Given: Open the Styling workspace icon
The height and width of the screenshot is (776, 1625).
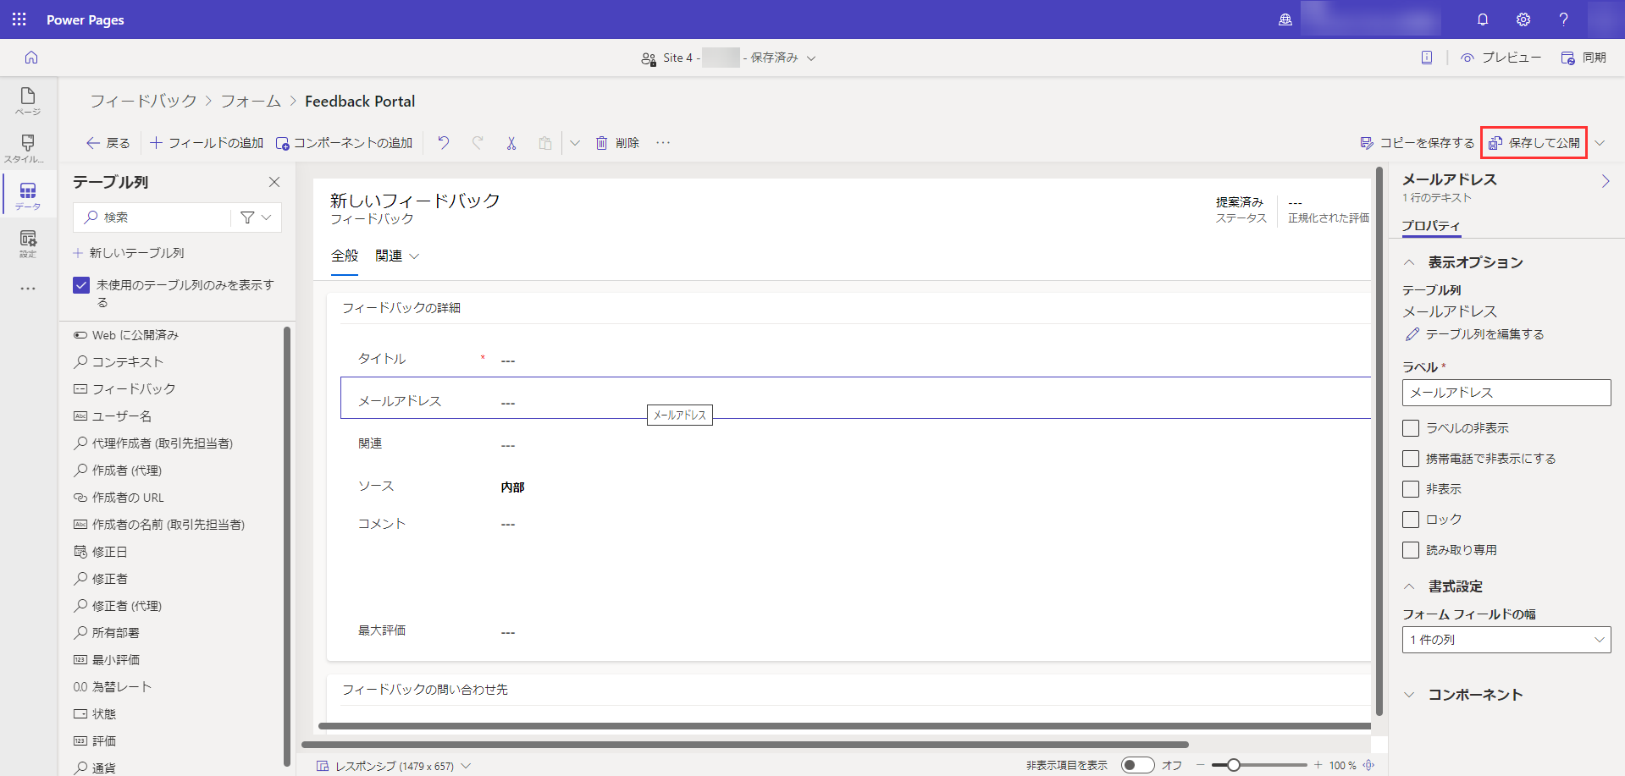Looking at the screenshot, I should (x=28, y=148).
